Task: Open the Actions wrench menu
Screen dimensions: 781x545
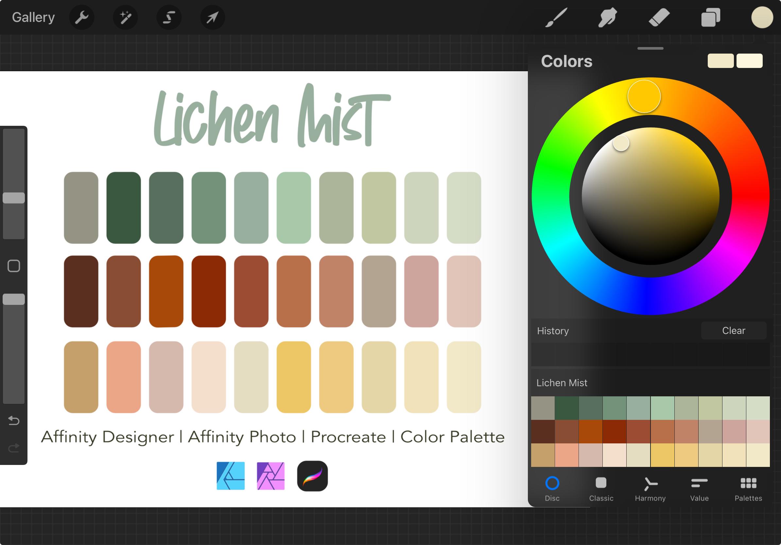Action: (x=82, y=17)
